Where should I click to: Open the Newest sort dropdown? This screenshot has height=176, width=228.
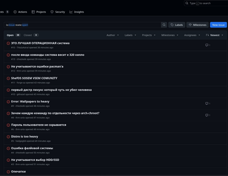click(x=214, y=35)
